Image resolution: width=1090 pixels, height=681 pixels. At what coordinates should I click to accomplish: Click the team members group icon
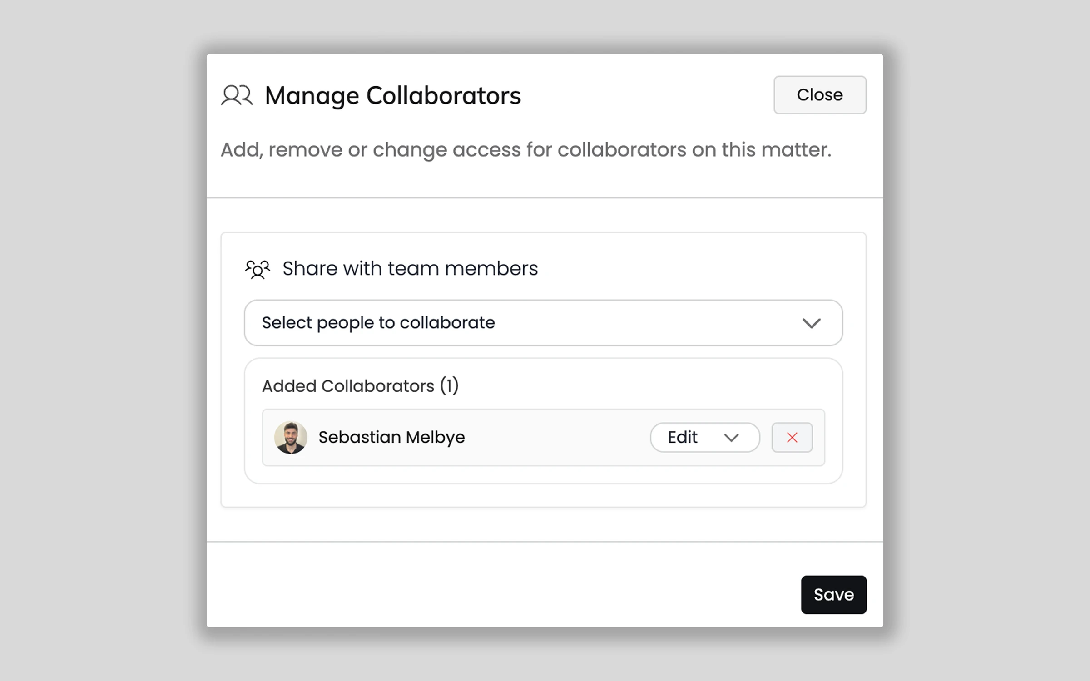pyautogui.click(x=258, y=269)
